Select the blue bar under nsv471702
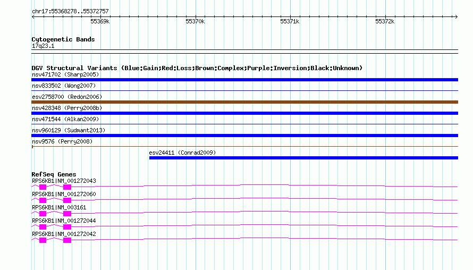 tap(244, 80)
